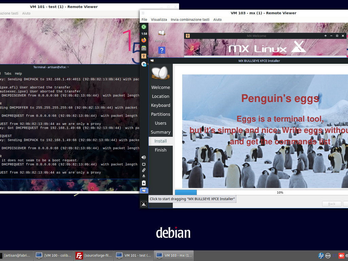Open the disc installer icon in MX panel
The height and width of the screenshot is (261, 348).
144,64
